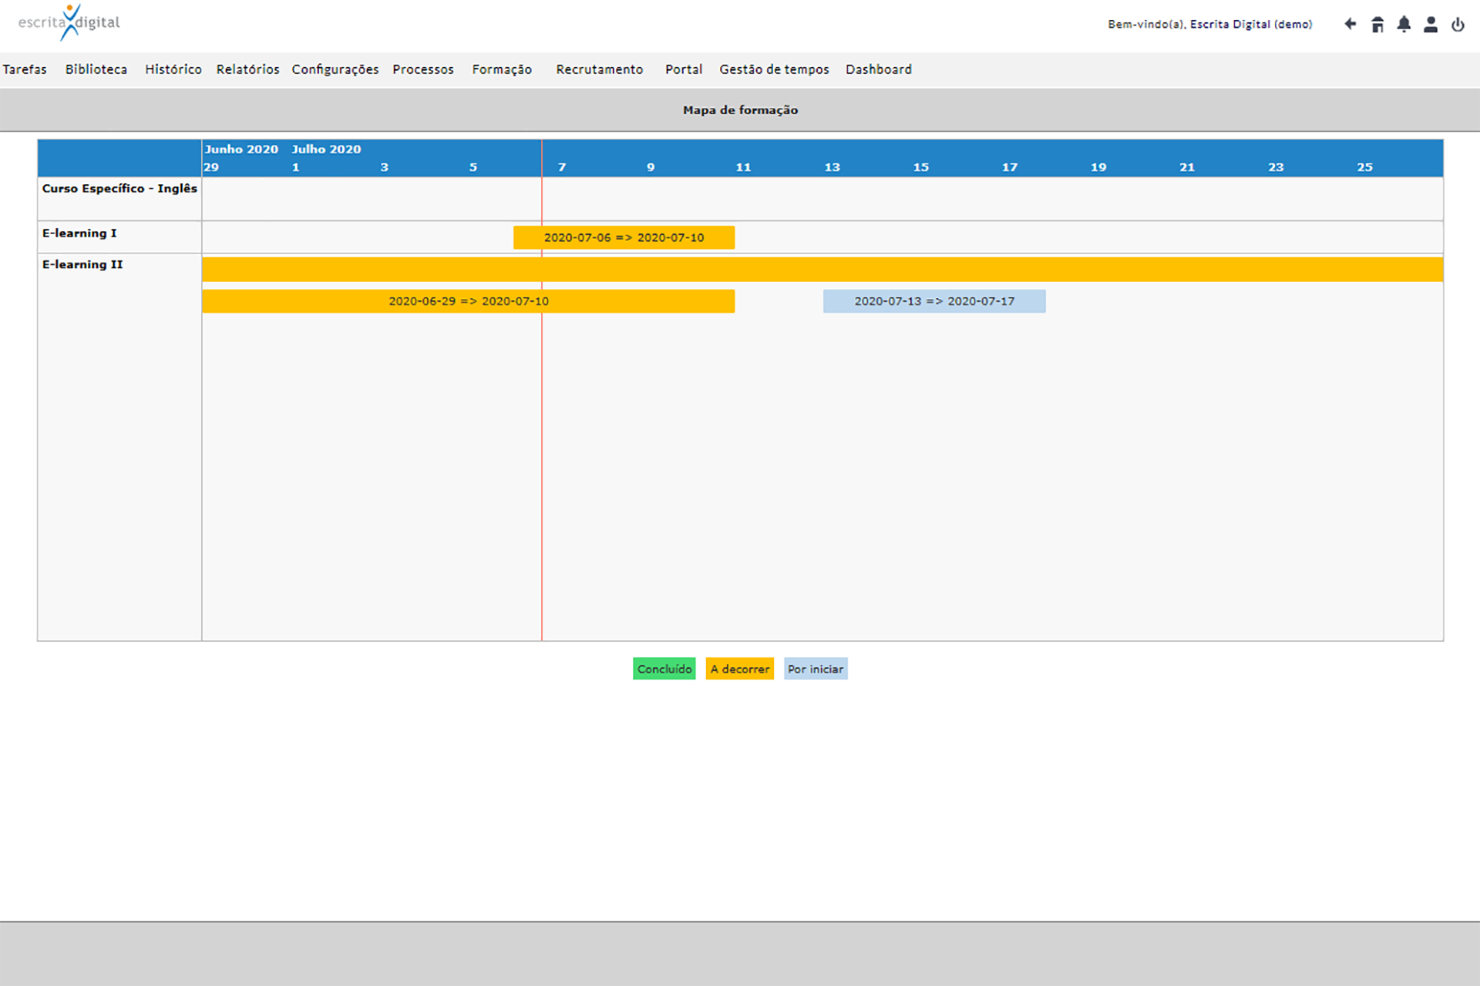
Task: Click day 29 in timeline header
Action: click(x=211, y=167)
